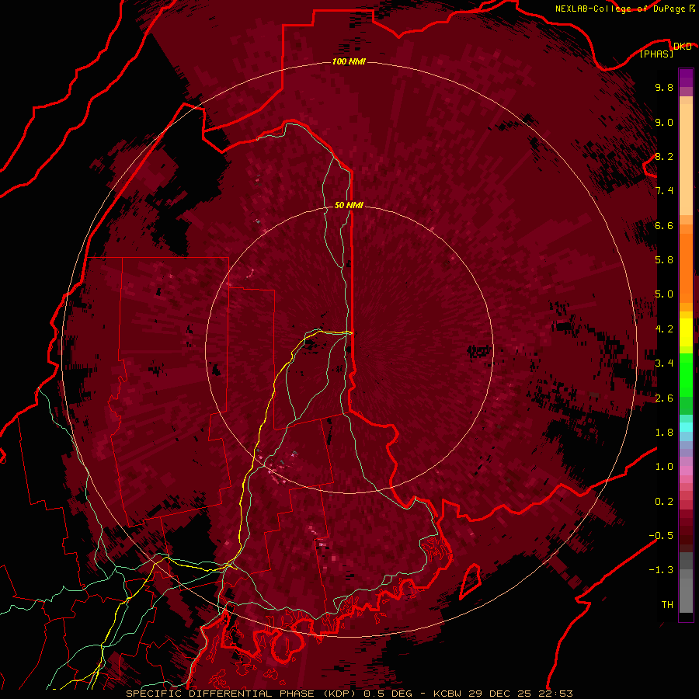Image resolution: width=699 pixels, height=699 pixels.
Task: Click the 50 NMI range ring label
Action: [x=349, y=205]
